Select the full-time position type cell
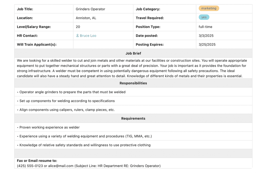This screenshot has width=267, height=173. pyautogui.click(x=205, y=27)
